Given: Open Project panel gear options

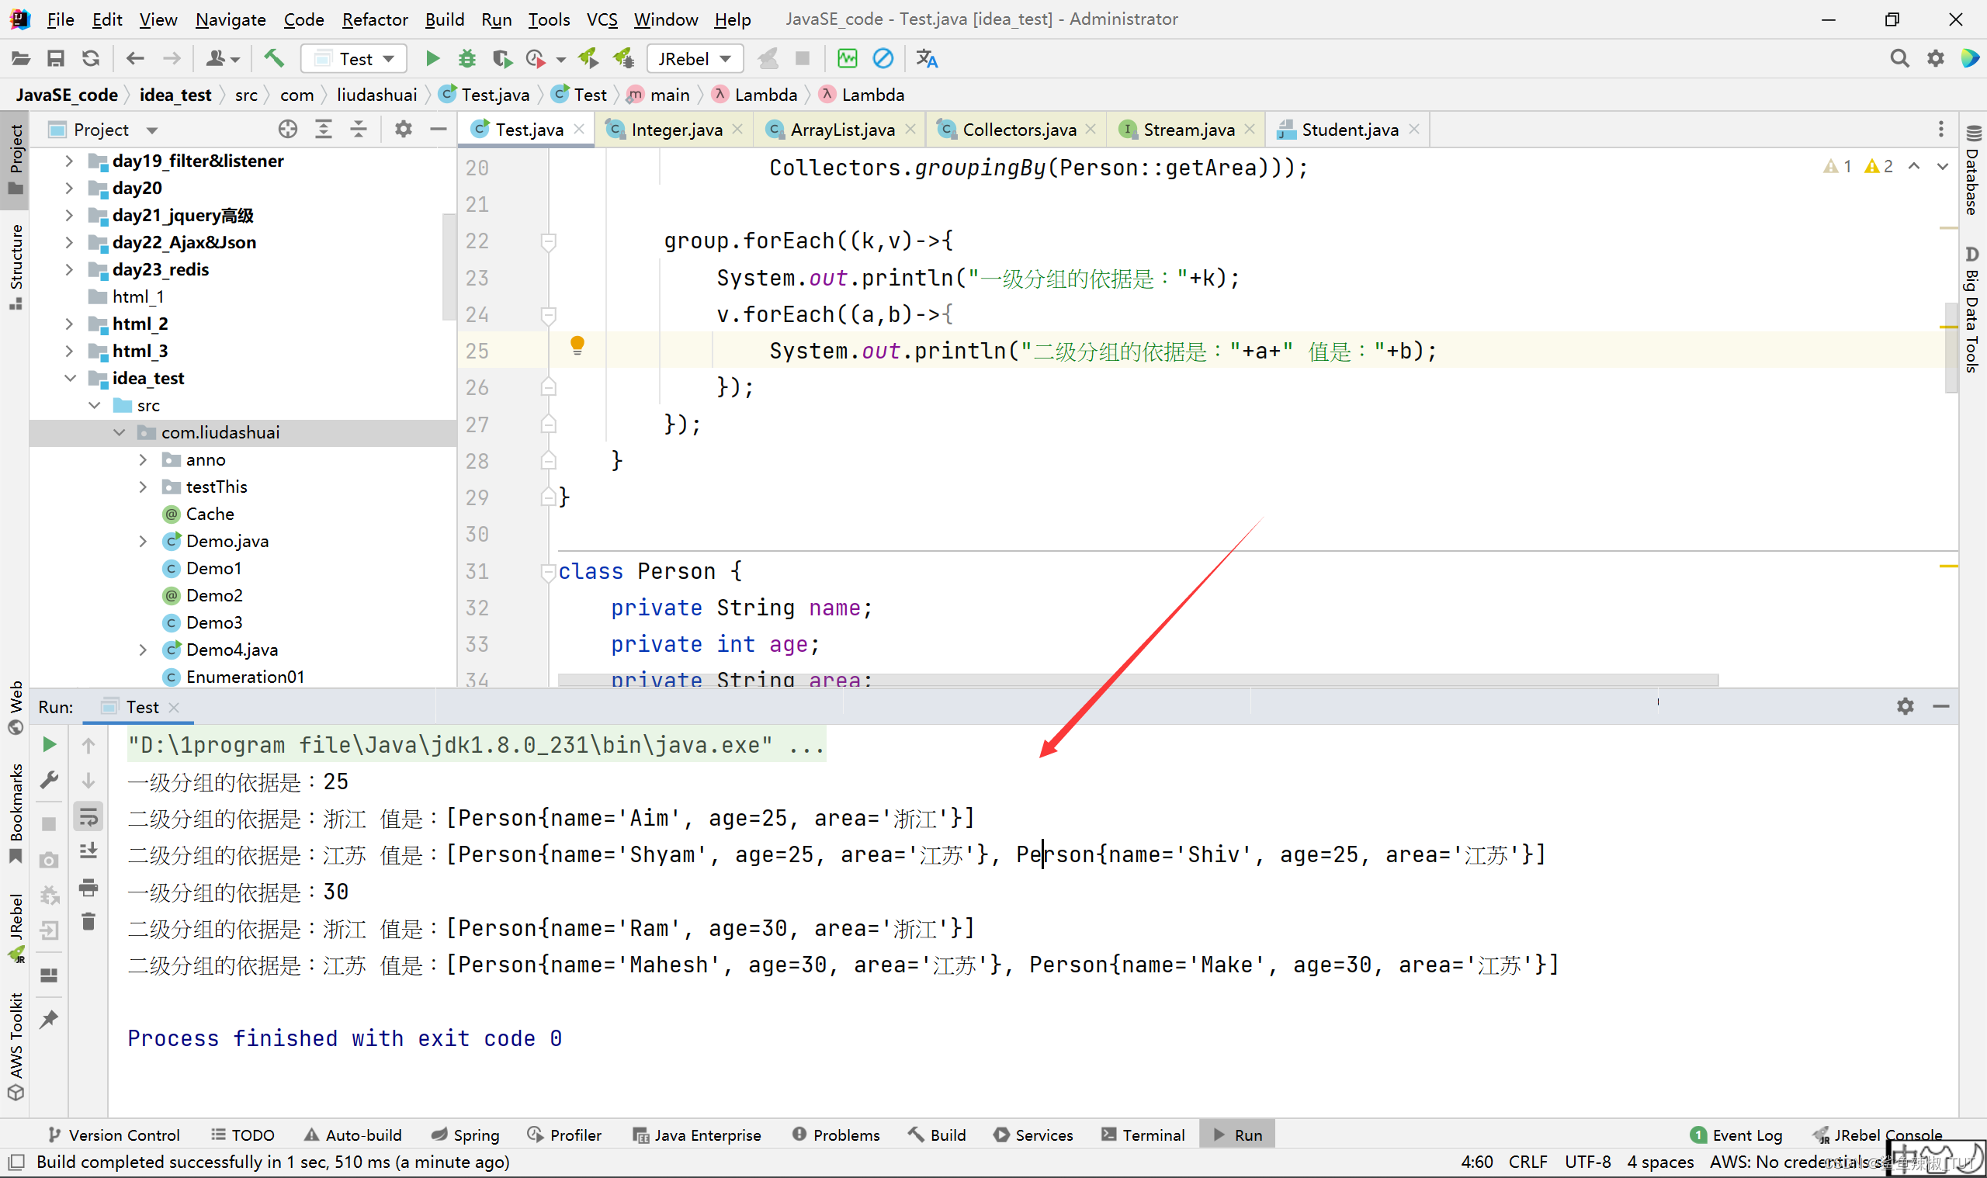Looking at the screenshot, I should (x=404, y=130).
